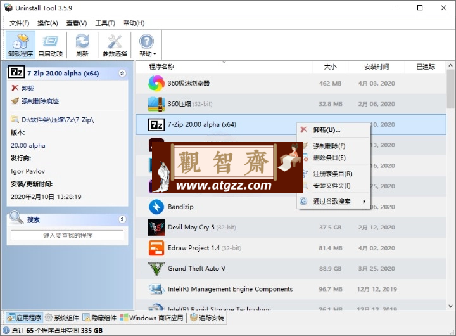Screen dimensions: 456x336
Task: Sort by 程序名称 column header
Action: [161, 67]
